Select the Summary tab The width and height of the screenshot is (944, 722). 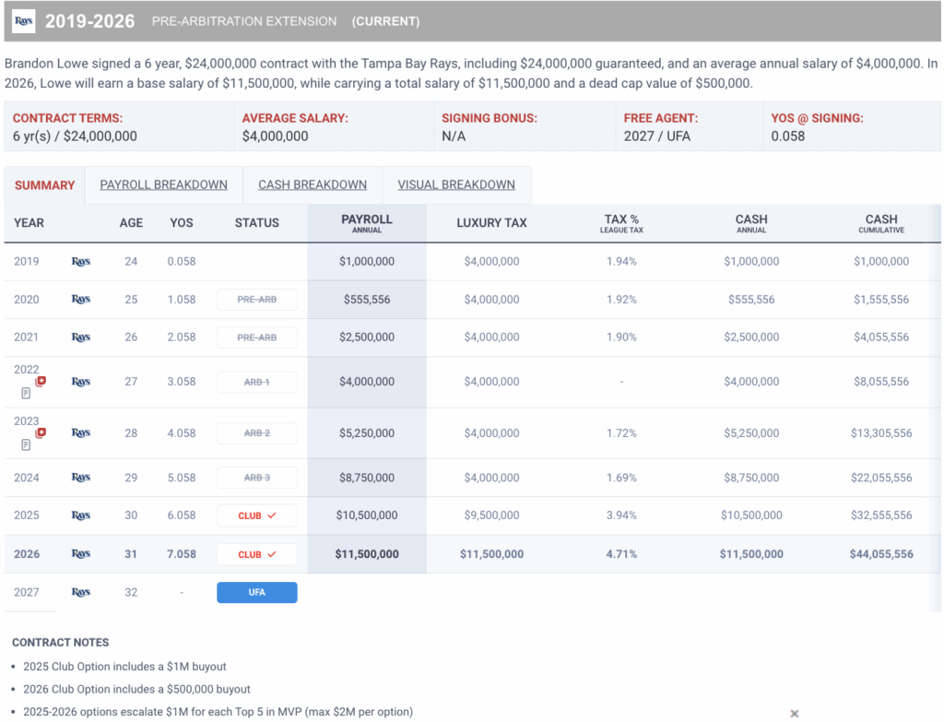pyautogui.click(x=44, y=185)
